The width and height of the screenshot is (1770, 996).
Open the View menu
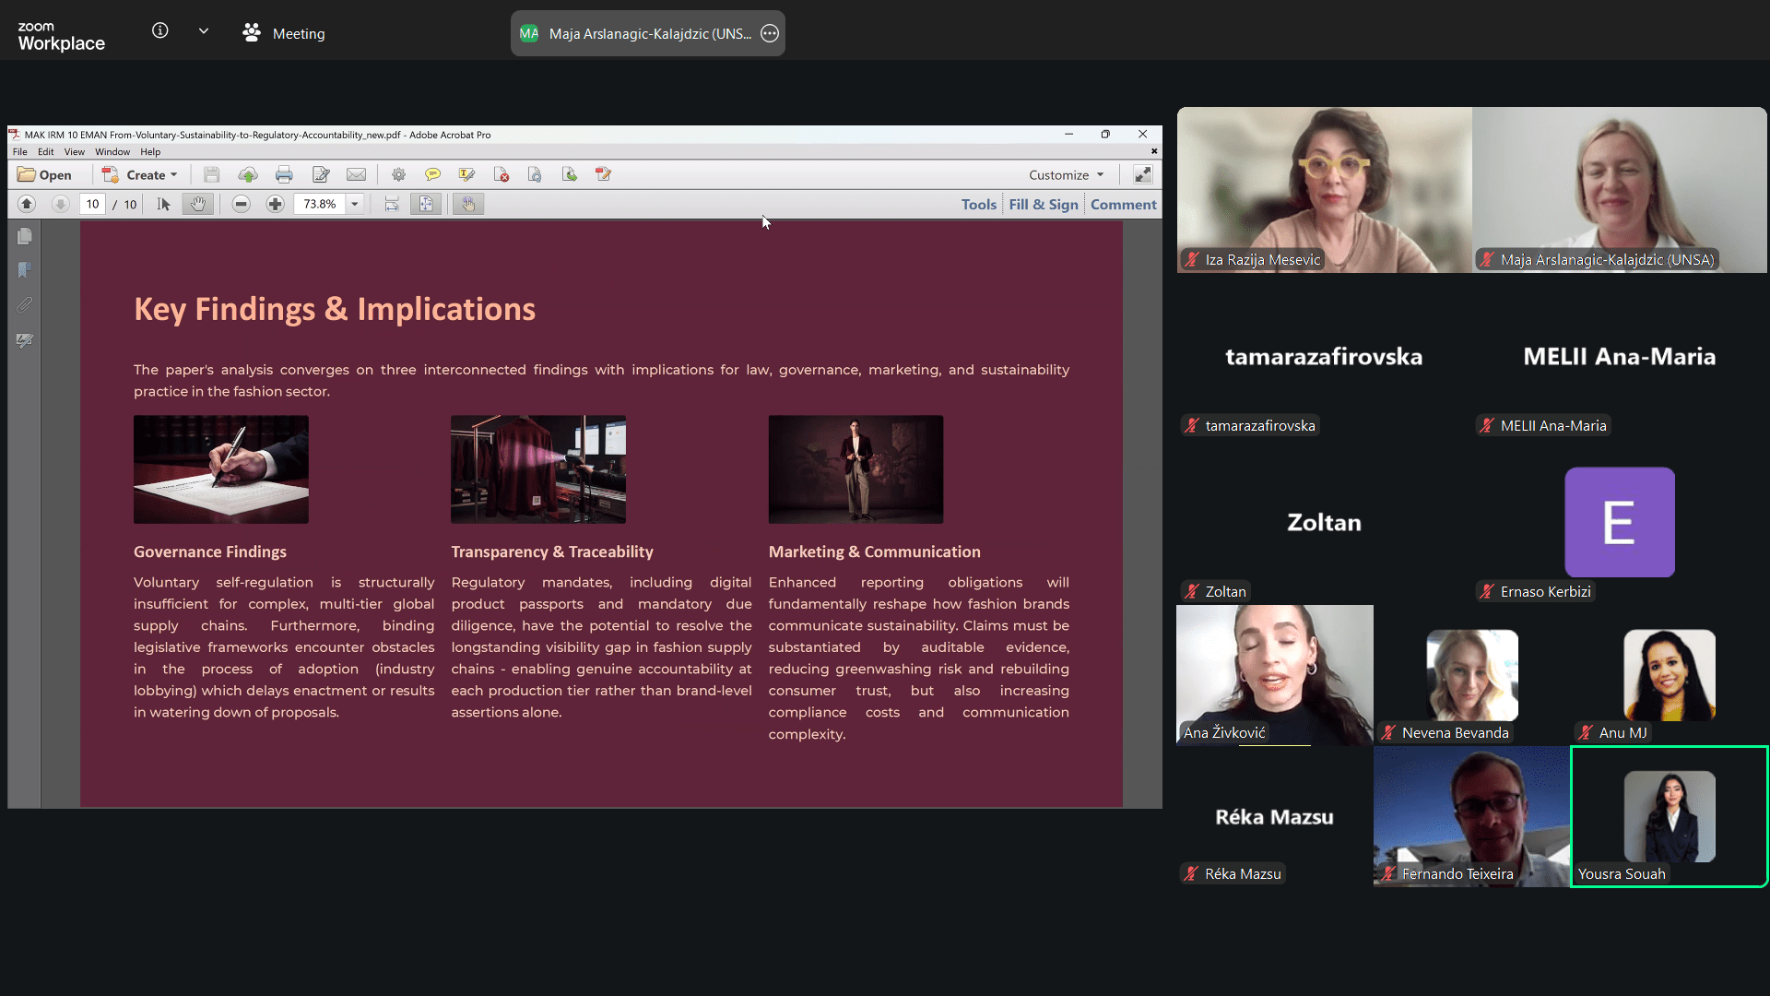pos(74,152)
